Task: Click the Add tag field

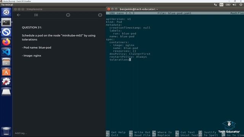Action: (21, 133)
